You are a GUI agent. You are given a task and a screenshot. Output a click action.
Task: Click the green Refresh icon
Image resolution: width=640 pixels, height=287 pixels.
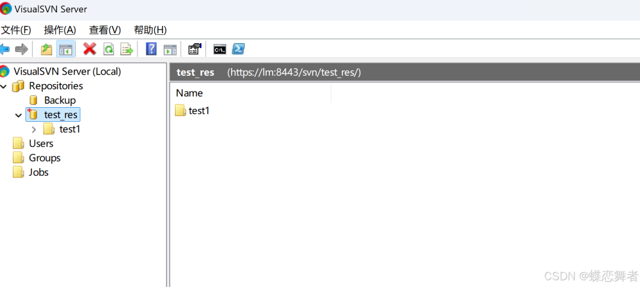coord(108,50)
